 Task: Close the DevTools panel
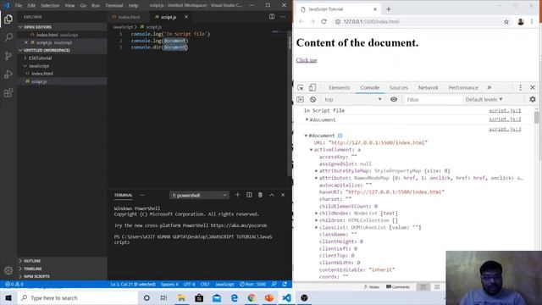point(533,87)
